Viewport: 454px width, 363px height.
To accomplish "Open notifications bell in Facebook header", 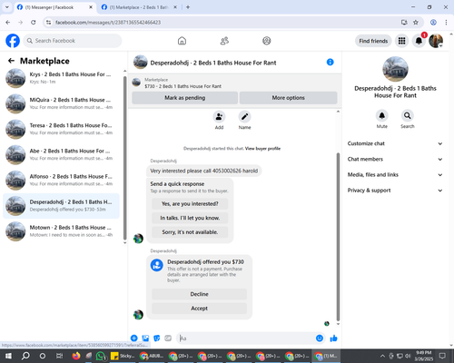I will (419, 41).
